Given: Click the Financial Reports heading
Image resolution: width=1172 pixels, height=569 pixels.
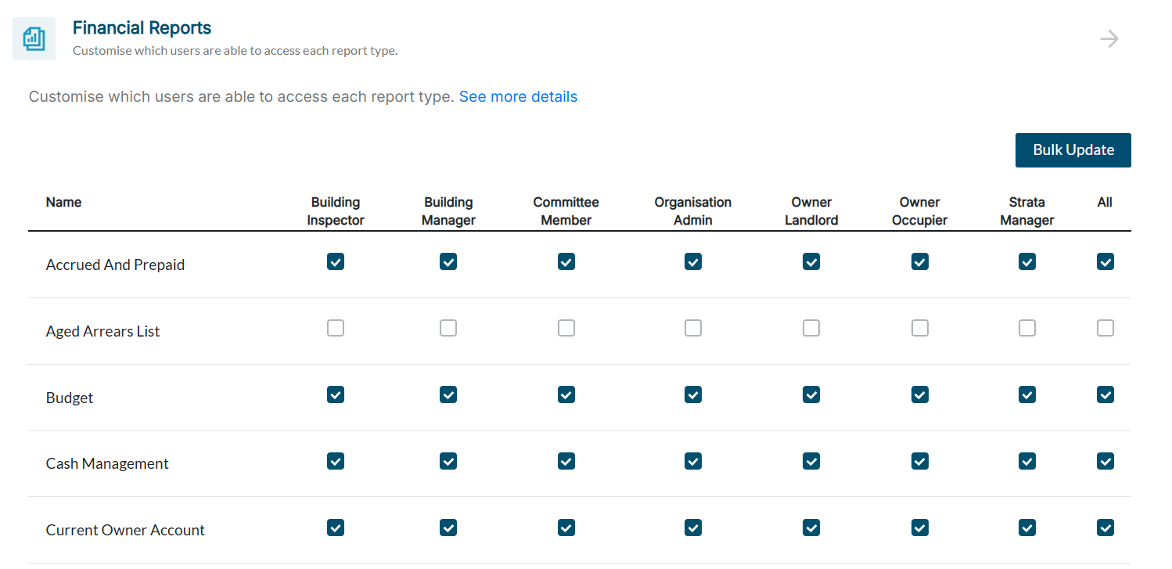Looking at the screenshot, I should click(142, 28).
